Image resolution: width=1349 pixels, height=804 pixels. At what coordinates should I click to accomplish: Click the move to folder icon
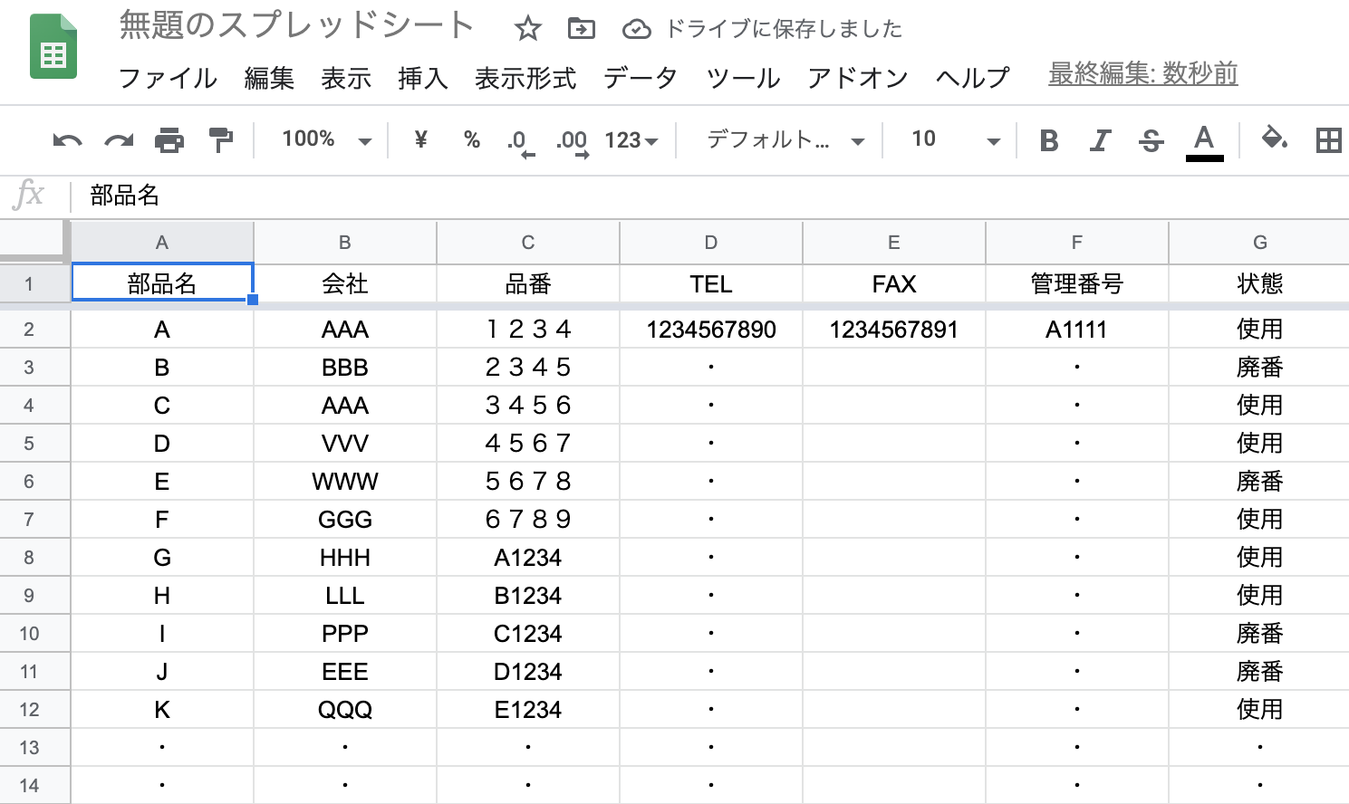[x=581, y=29]
